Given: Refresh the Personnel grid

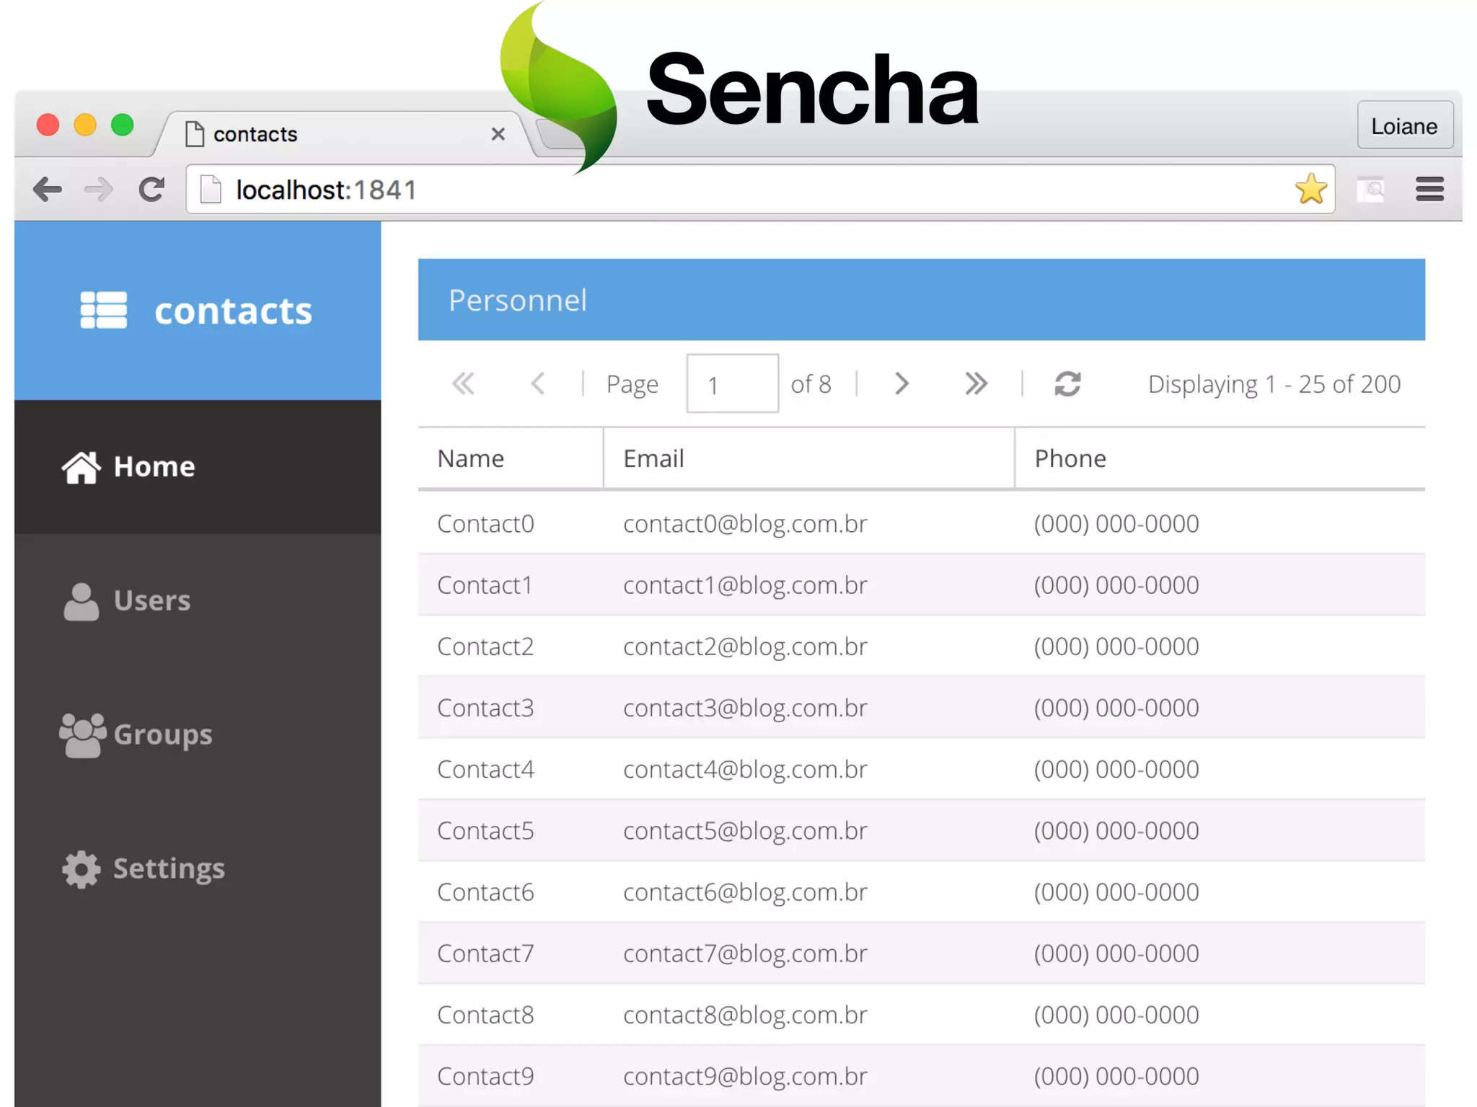Looking at the screenshot, I should pyautogui.click(x=1067, y=383).
